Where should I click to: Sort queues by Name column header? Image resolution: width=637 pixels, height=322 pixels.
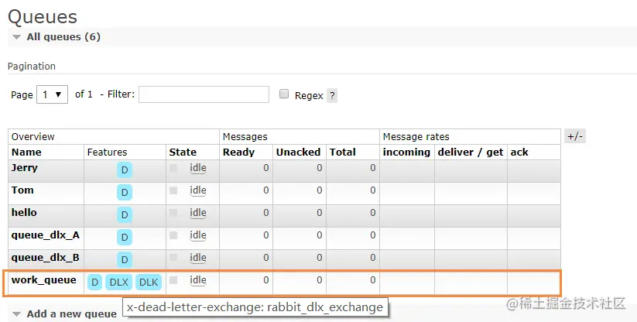click(x=26, y=152)
